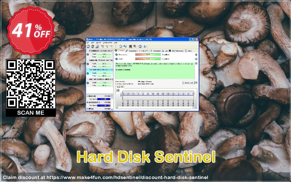Click the monitor display toolbar icon
The width and height of the screenshot is (291, 182).
(130, 46)
